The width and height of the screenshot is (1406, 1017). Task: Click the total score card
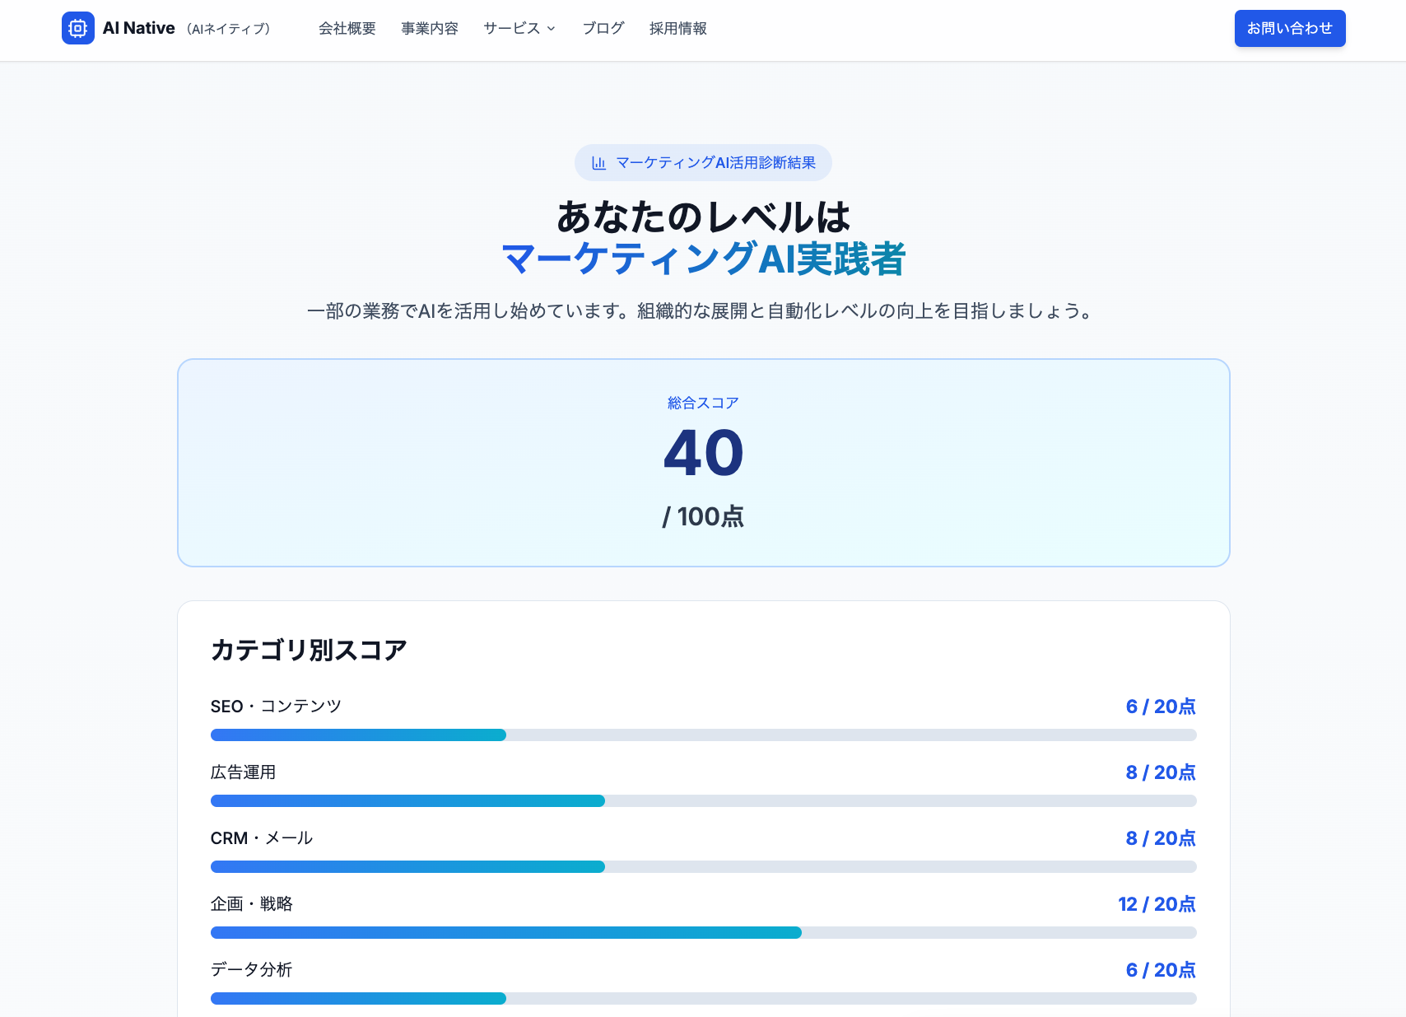click(x=702, y=462)
